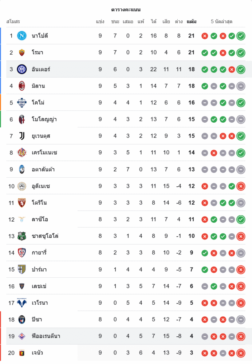Click the Juventus logo icon
This screenshot has width=252, height=364.
tap(22, 136)
